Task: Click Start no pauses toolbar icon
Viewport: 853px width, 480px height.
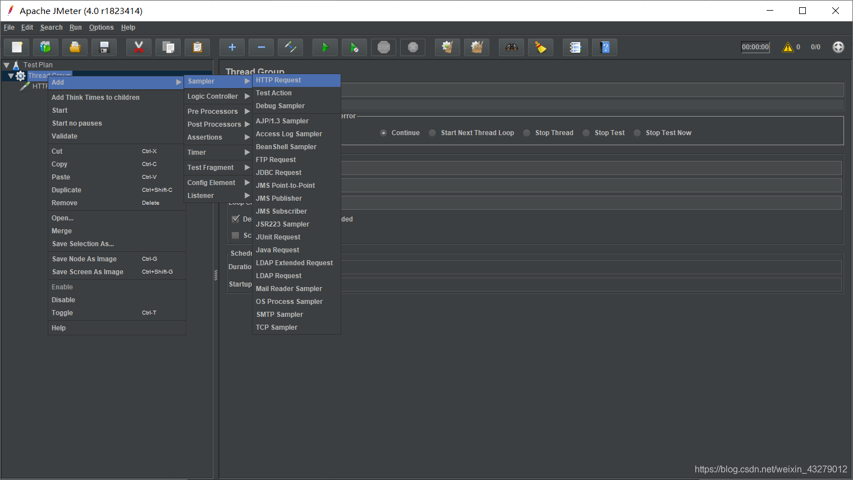Action: point(355,47)
